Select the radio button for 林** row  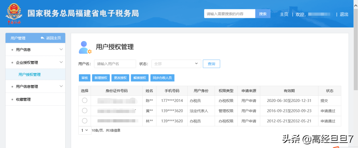[85, 121]
